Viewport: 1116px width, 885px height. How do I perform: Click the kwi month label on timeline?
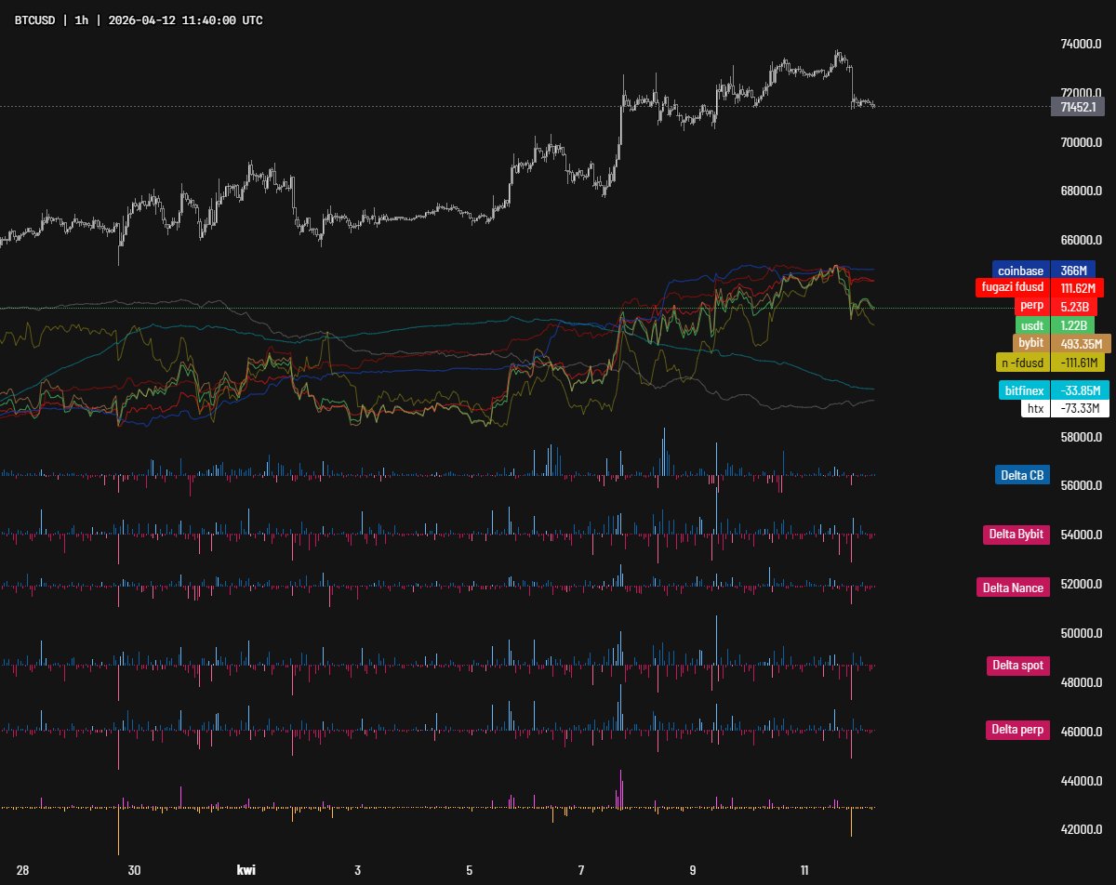coord(246,872)
